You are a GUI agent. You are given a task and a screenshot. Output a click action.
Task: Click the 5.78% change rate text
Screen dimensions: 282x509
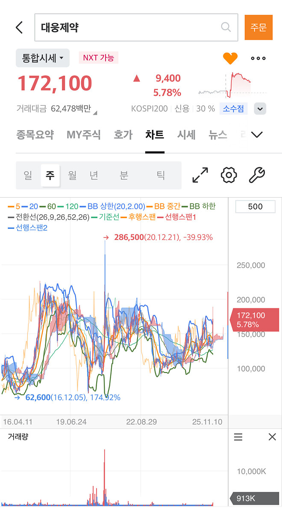[x=167, y=93]
